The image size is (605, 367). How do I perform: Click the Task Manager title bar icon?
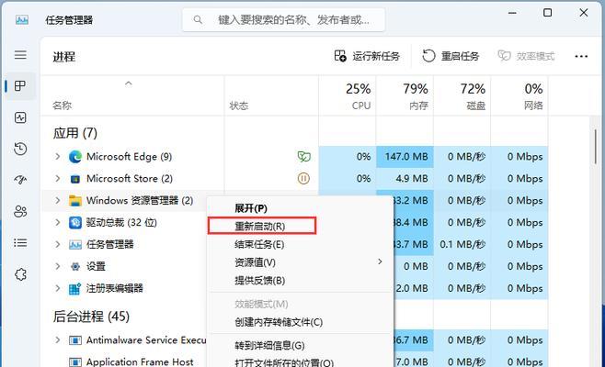tap(22, 20)
